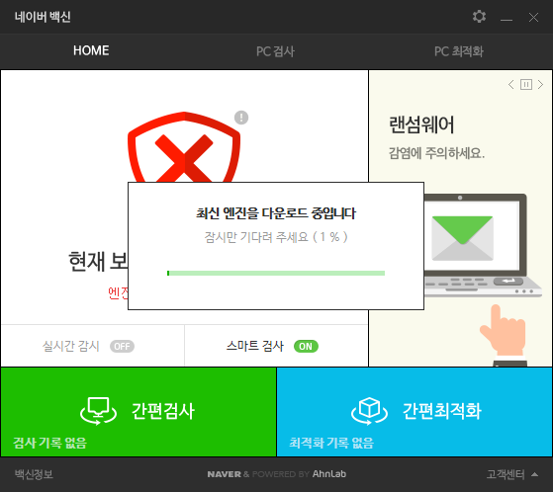Screen dimensions: 553x492
Task: Click the 고객센터 up arrow
Action: click(534, 474)
